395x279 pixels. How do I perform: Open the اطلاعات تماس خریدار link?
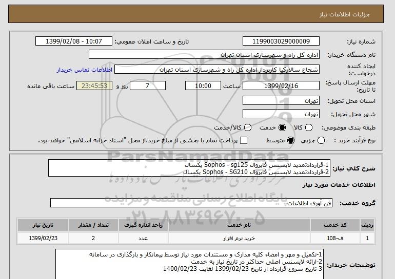85,70
